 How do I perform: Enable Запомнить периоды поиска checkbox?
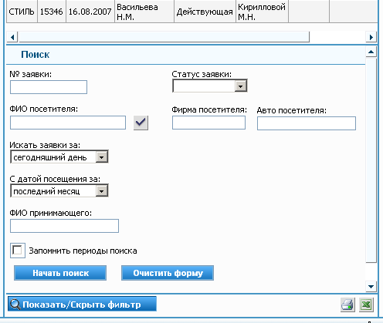[18, 251]
